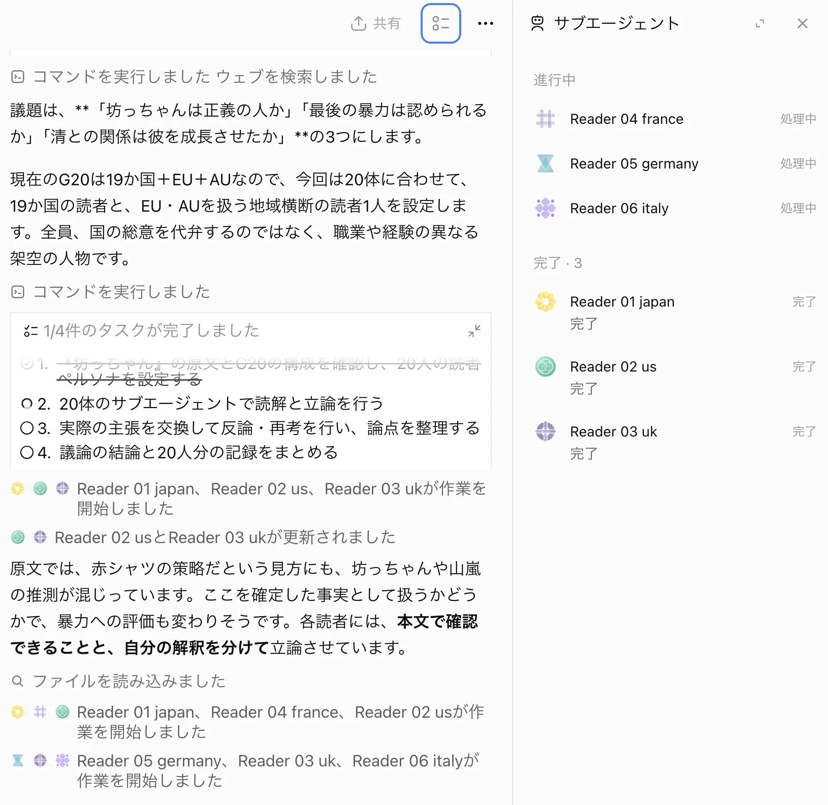Click task 4 text 議論の結論と20人分の記録をまとめる
The height and width of the screenshot is (805, 828).
click(x=199, y=452)
